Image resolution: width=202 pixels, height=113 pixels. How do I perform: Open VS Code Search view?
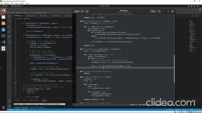tap(9, 21)
